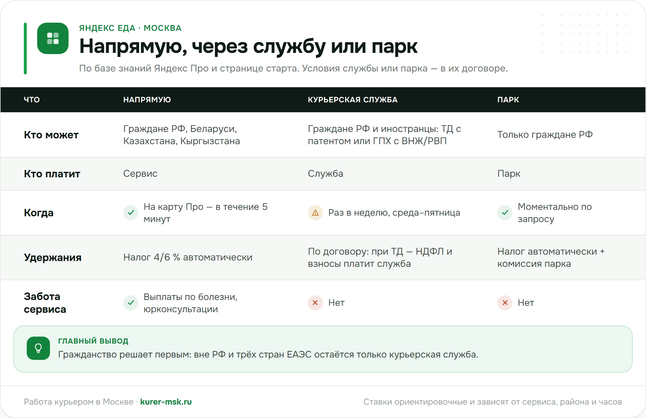Open the kurer-msk.ru link
This screenshot has height=418, width=646.
[166, 402]
